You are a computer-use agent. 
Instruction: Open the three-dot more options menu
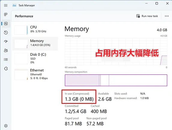click(x=167, y=16)
